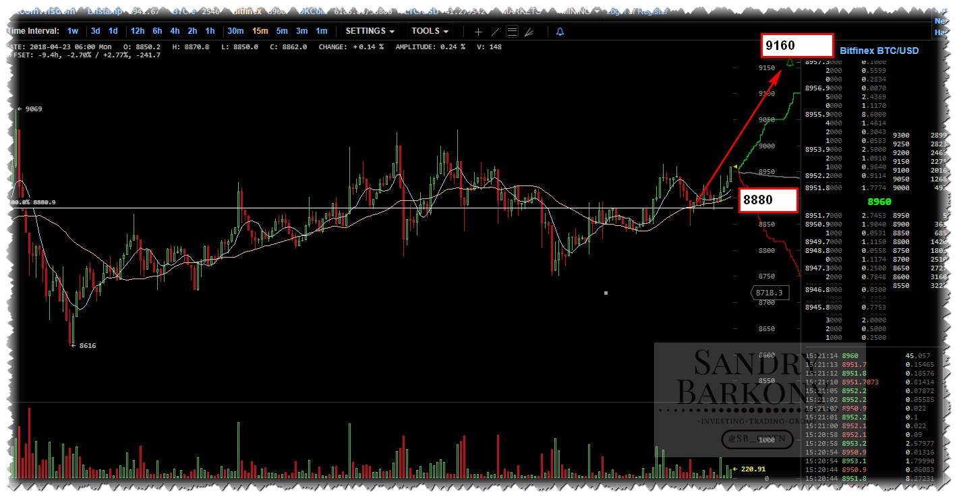Set chart interval to 1m
The height and width of the screenshot is (497, 957).
click(322, 31)
